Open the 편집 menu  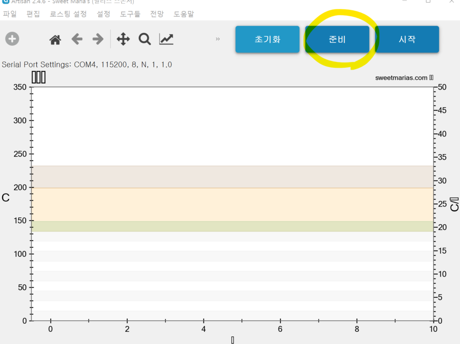pyautogui.click(x=33, y=14)
